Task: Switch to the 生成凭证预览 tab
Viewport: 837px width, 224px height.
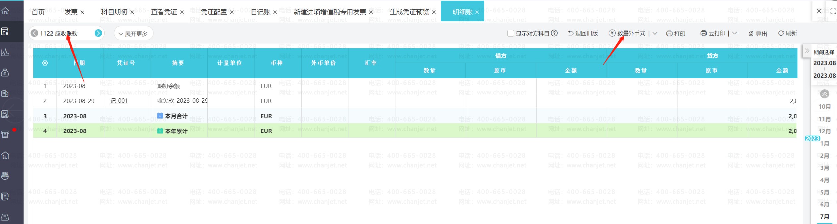Action: (x=409, y=12)
